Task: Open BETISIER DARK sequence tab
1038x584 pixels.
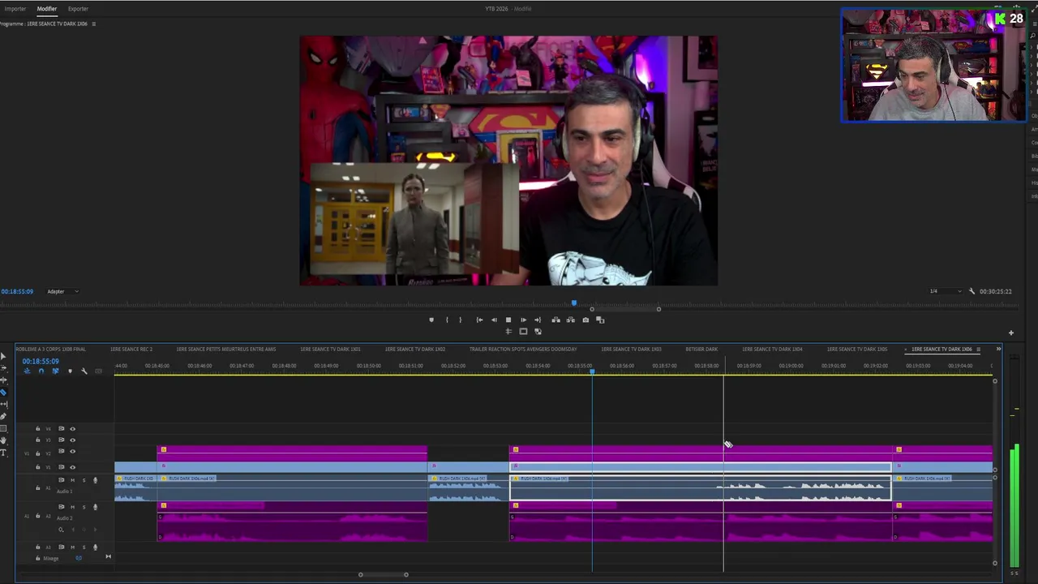Action: [701, 349]
